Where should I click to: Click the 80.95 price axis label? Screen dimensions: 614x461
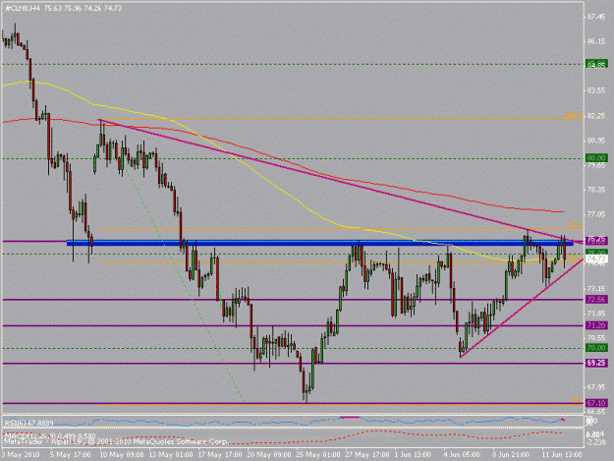596,141
